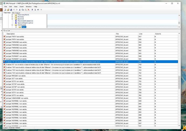Image resolution: width=186 pixels, height=131 pixels.
Task: Select the Services tree item
Action: tap(22, 25)
